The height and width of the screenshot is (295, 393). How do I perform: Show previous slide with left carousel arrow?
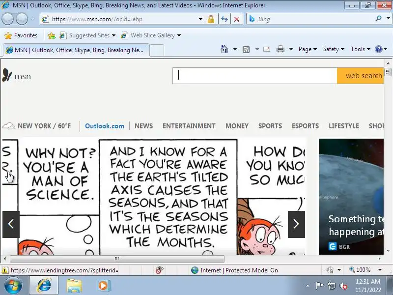pos(11,224)
